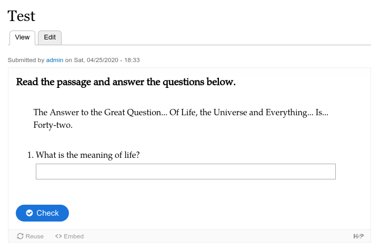The height and width of the screenshot is (251, 380).
Task: Select the View tab
Action: (x=22, y=37)
